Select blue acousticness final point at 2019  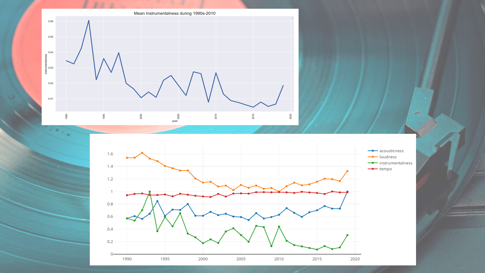(347, 191)
